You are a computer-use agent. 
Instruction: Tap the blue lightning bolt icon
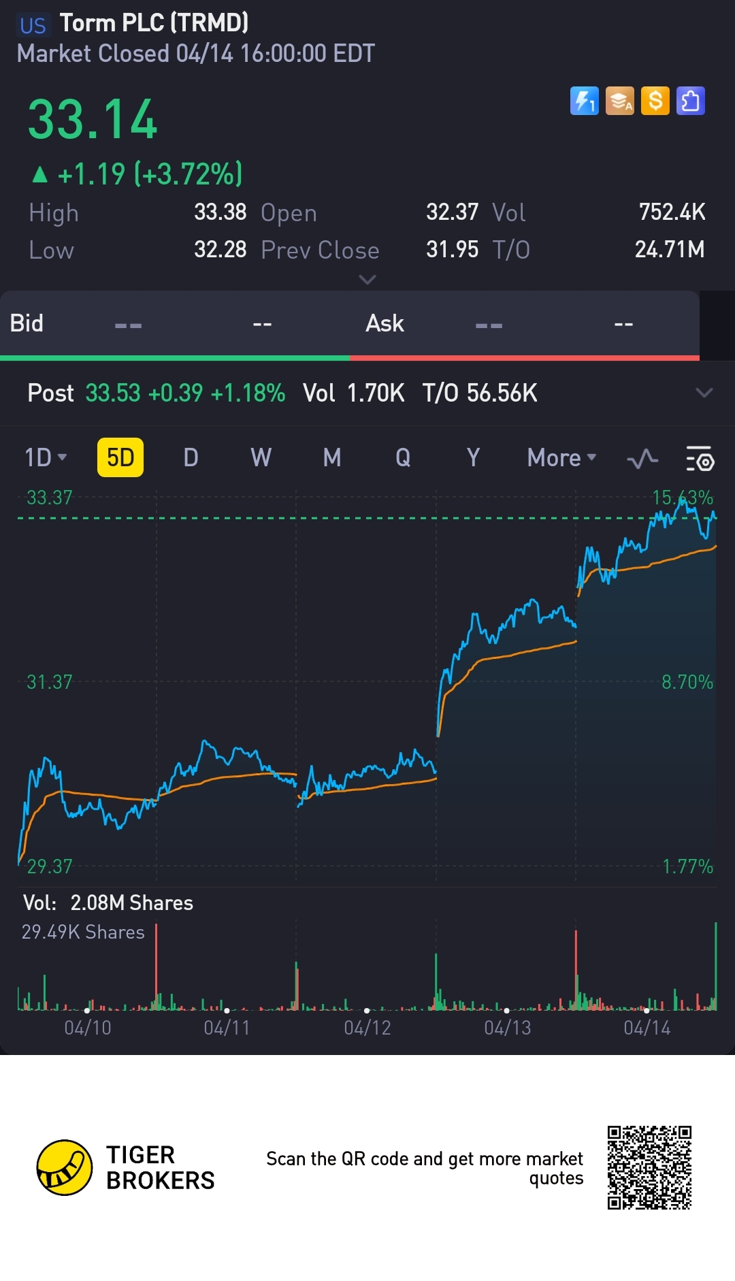coord(584,101)
